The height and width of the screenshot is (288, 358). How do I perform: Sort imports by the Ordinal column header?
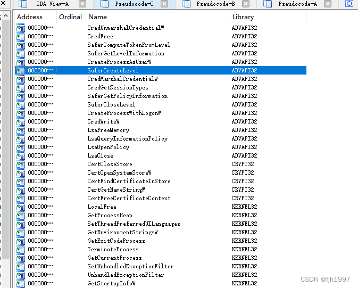(70, 17)
